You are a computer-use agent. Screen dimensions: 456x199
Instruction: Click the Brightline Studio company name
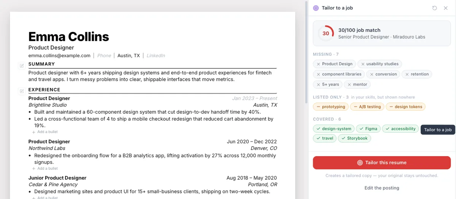click(47, 105)
